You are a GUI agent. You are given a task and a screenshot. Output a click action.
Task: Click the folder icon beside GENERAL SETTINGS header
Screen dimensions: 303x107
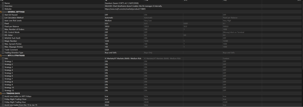coord(1,12)
